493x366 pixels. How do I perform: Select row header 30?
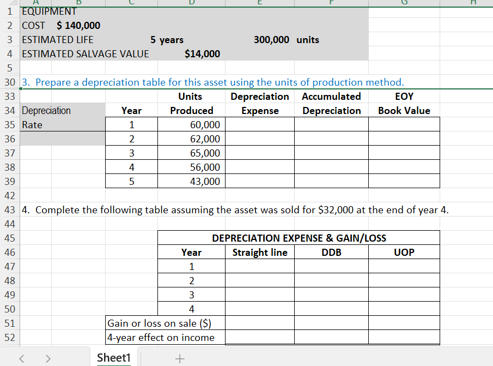[10, 82]
